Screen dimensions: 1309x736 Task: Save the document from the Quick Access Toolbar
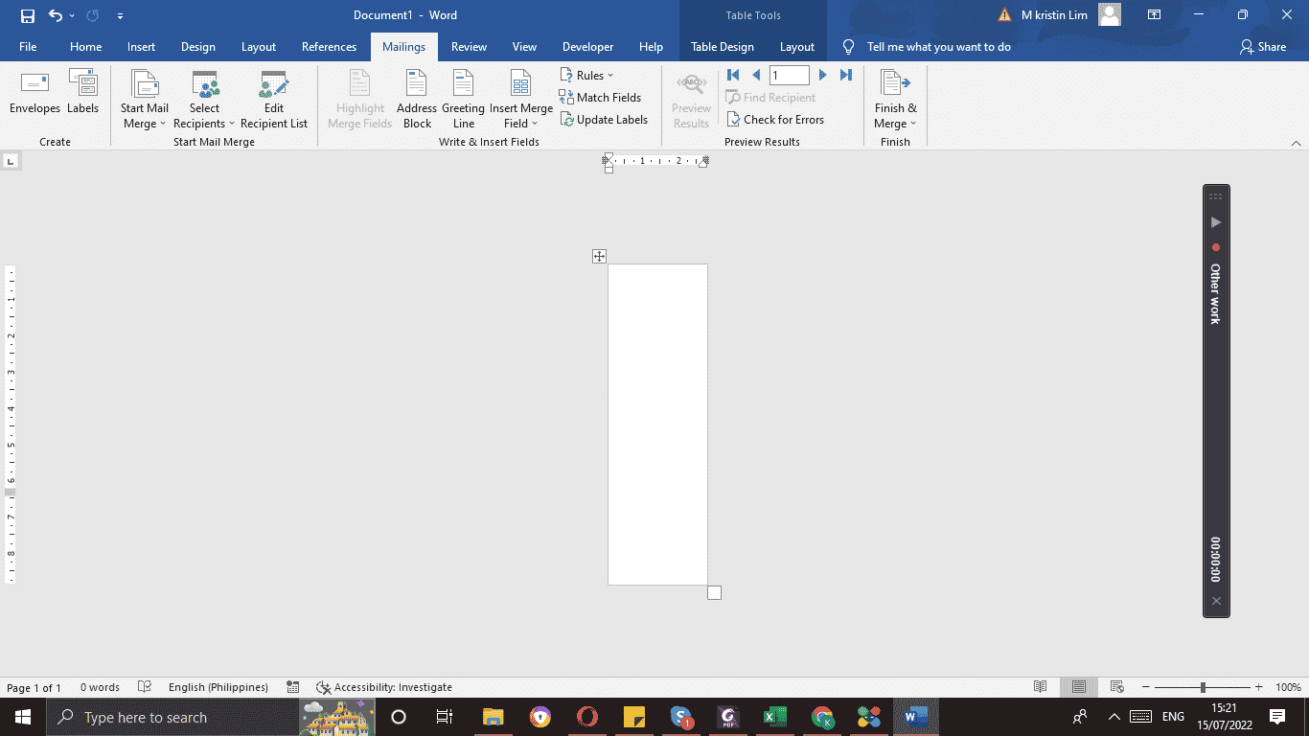[x=27, y=15]
